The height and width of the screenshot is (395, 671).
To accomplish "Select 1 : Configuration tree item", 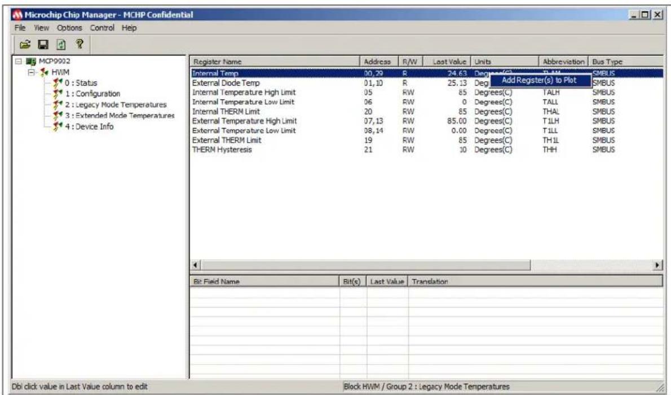I will pyautogui.click(x=92, y=94).
